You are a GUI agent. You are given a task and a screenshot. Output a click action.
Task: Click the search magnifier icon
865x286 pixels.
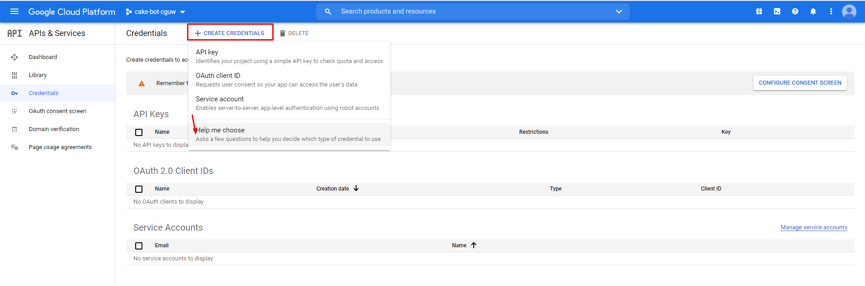328,11
